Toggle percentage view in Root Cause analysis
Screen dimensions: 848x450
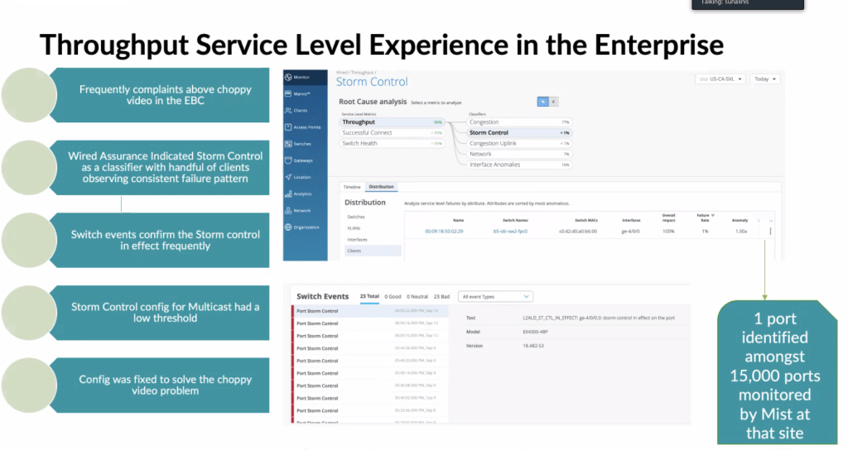click(x=543, y=101)
